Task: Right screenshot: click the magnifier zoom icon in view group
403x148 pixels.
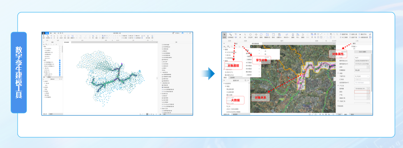Action: pos(315,37)
